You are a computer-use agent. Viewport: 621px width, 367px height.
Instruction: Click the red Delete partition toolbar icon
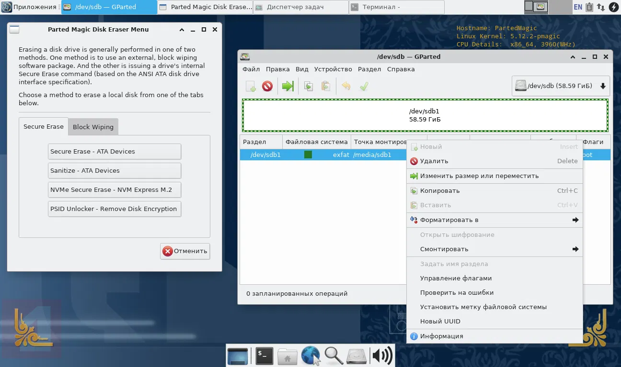coord(267,86)
